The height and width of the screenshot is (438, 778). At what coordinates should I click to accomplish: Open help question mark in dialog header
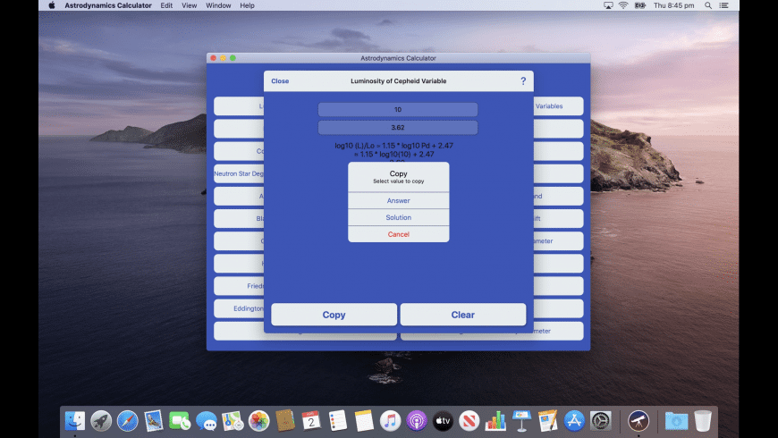point(523,80)
